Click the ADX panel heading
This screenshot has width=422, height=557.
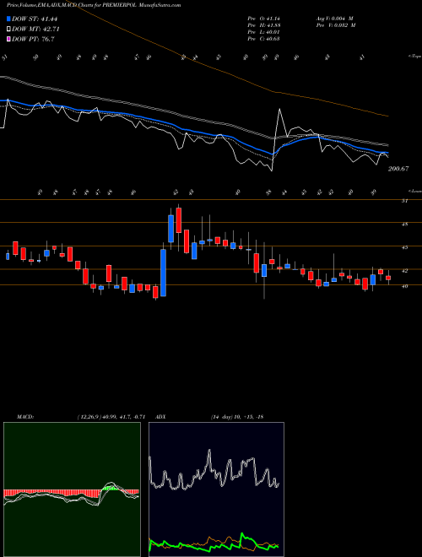coord(160,417)
